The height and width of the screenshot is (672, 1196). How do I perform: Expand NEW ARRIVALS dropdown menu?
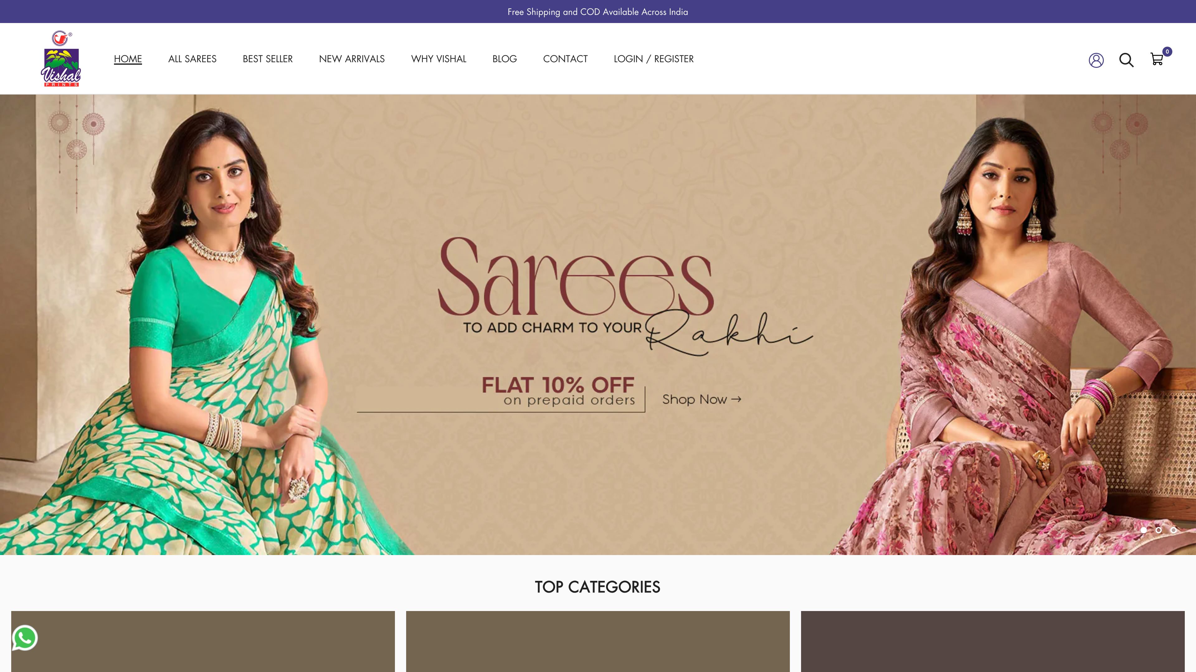[x=352, y=58]
